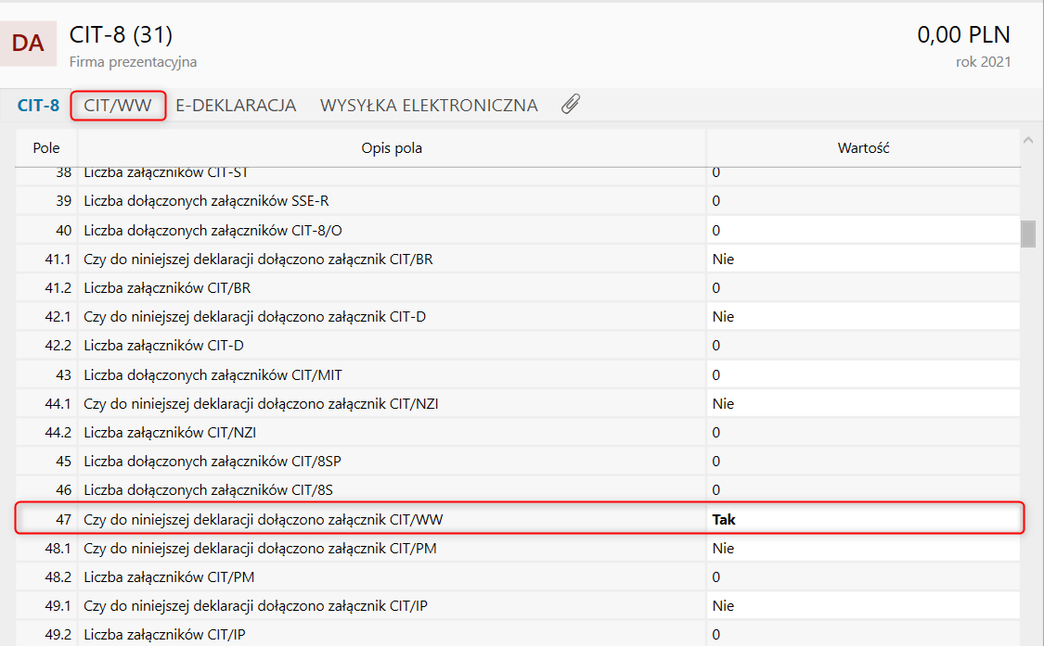
Task: Click the scroll up arrow in table
Action: [1027, 141]
